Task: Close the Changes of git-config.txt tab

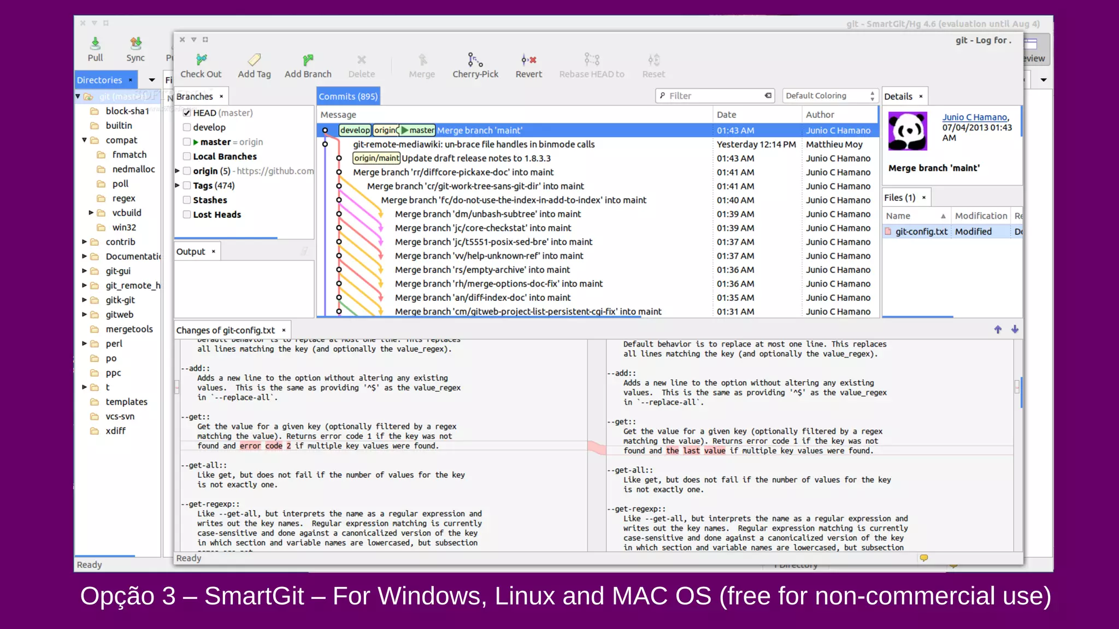Action: tap(284, 330)
